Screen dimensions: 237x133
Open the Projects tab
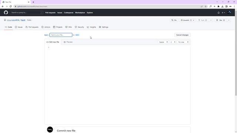(x=58, y=27)
